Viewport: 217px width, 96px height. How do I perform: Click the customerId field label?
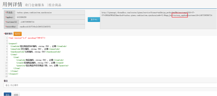pos(11,22)
